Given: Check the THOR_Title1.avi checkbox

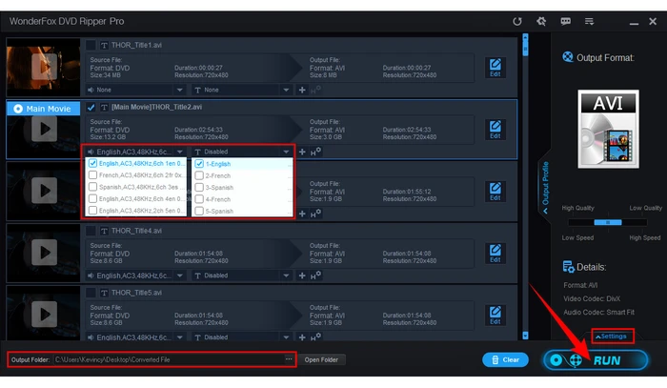Looking at the screenshot, I should [x=91, y=45].
